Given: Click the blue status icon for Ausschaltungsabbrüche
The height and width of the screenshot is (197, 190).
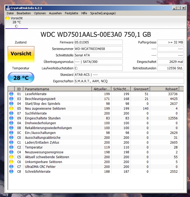Looking at the screenshot, I should pyautogui.click(x=11, y=137).
